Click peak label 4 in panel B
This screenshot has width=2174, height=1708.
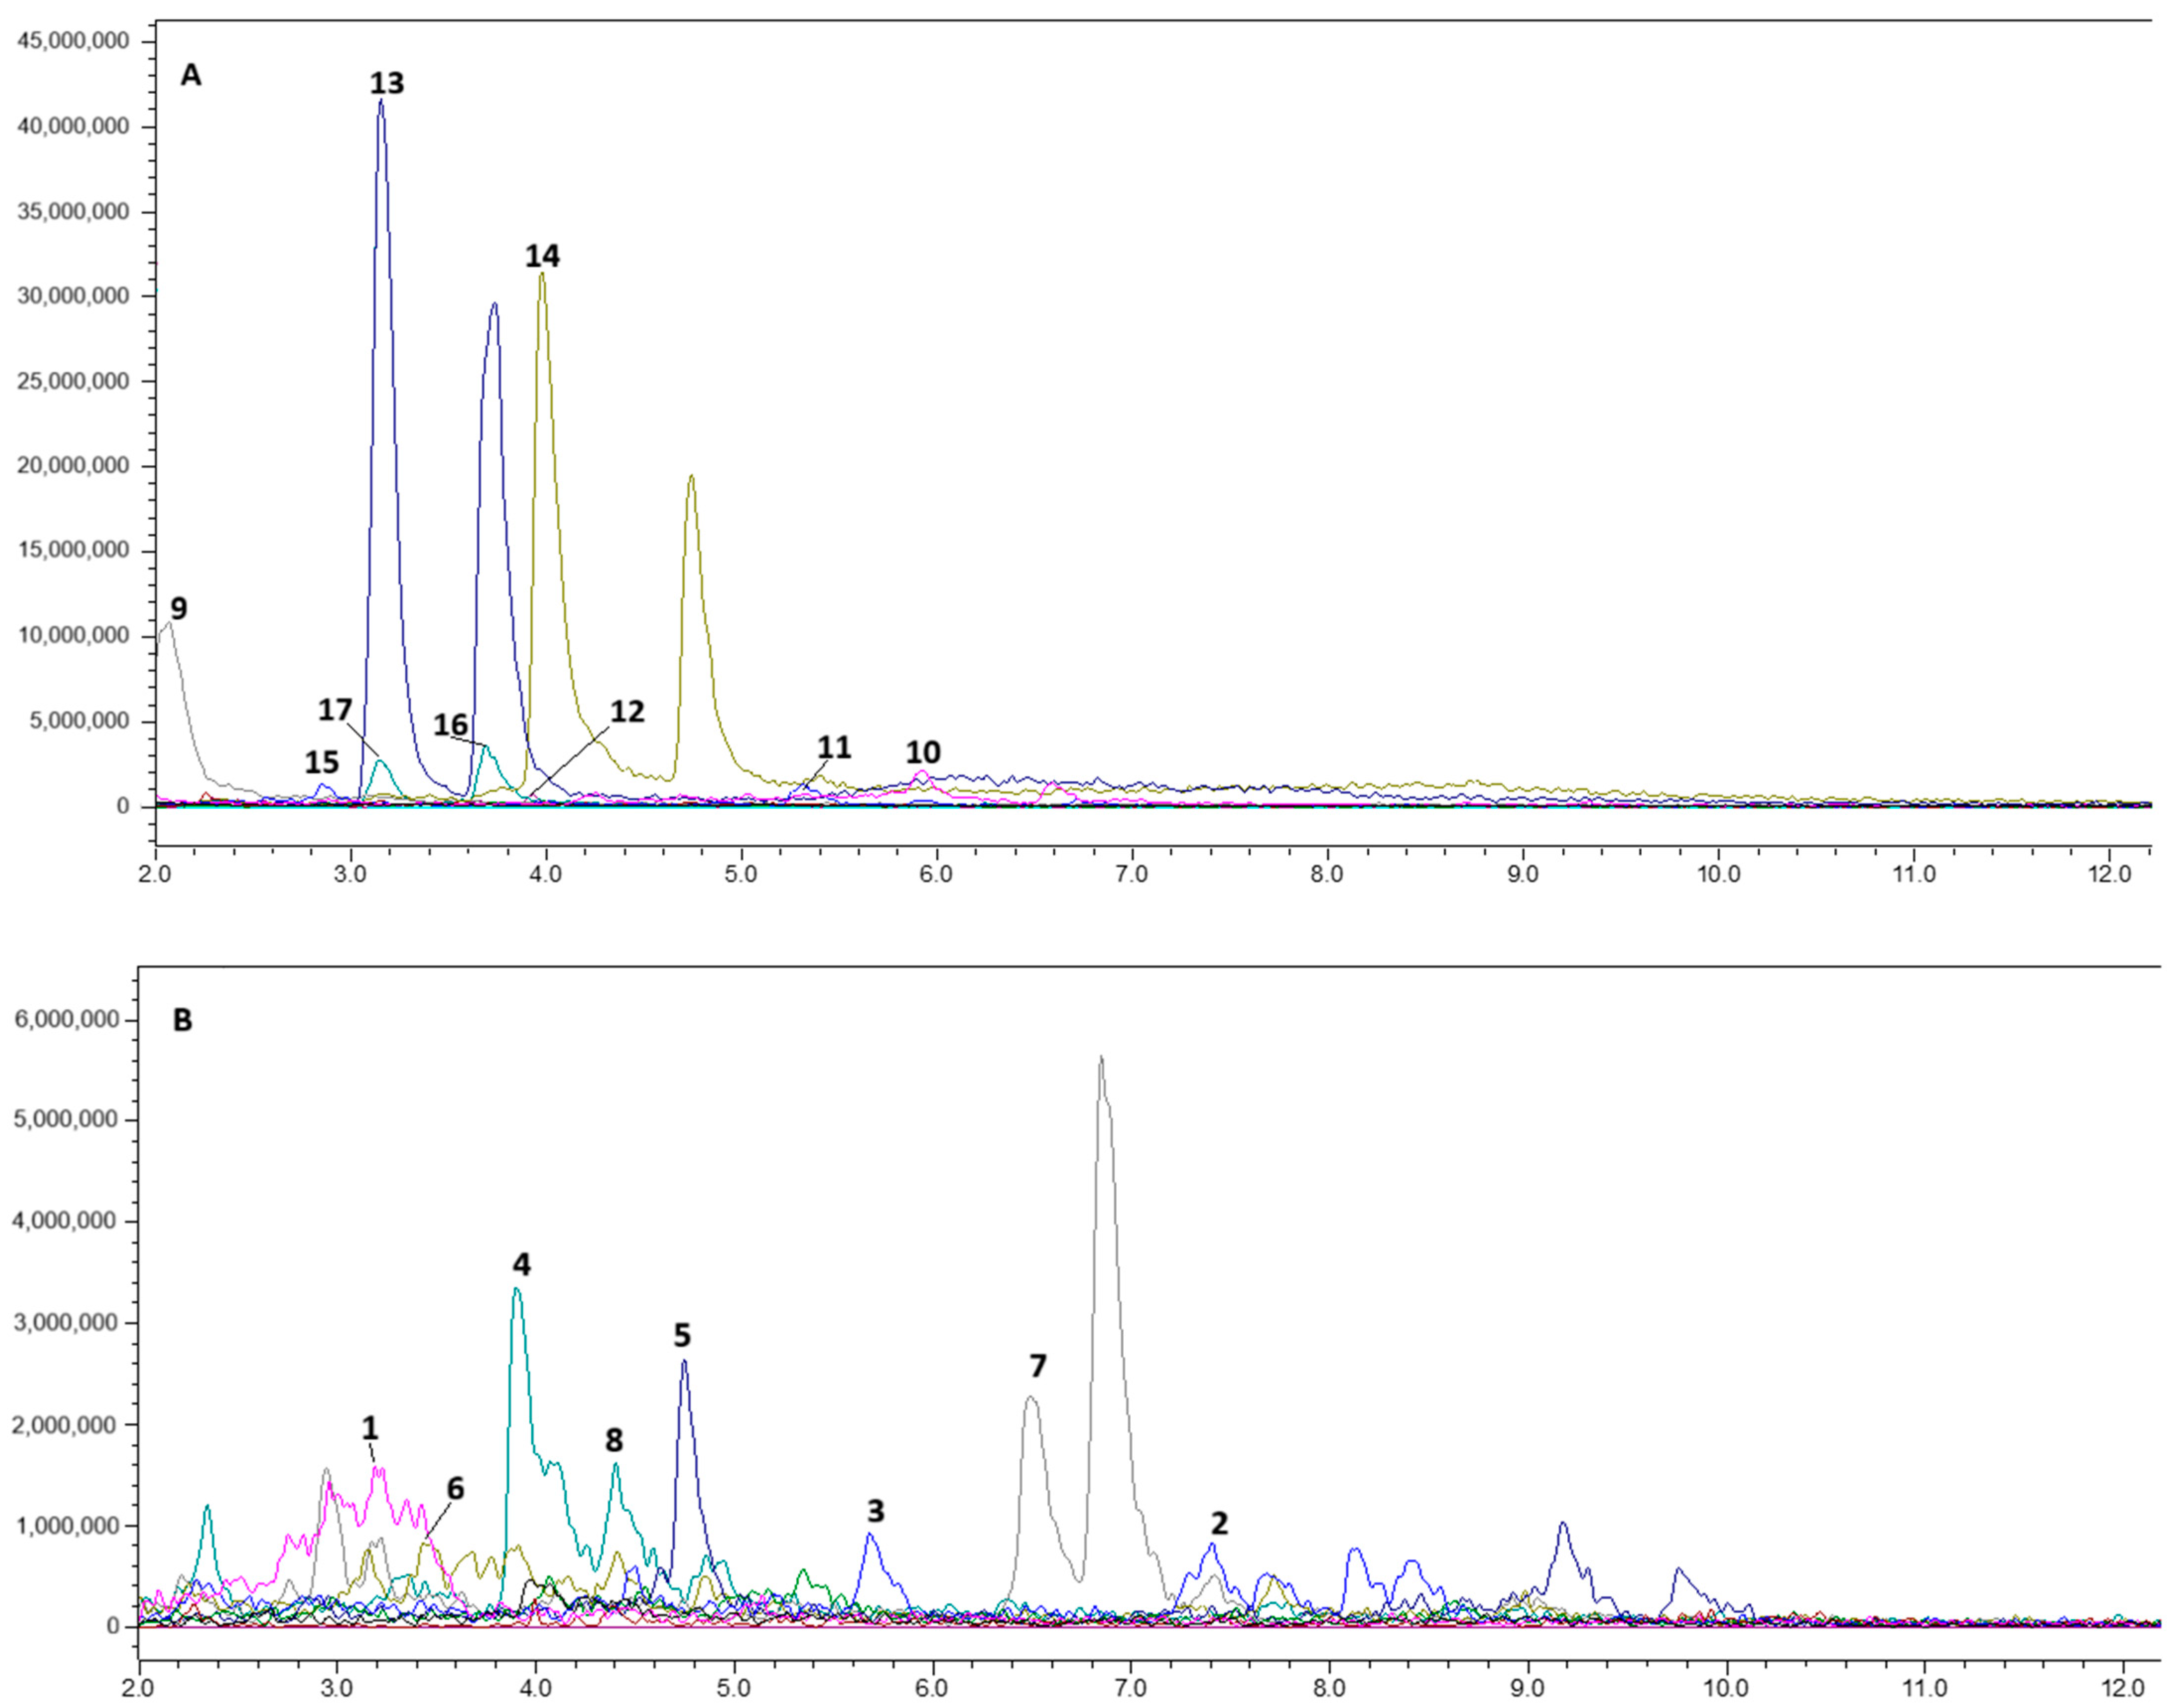point(521,1265)
